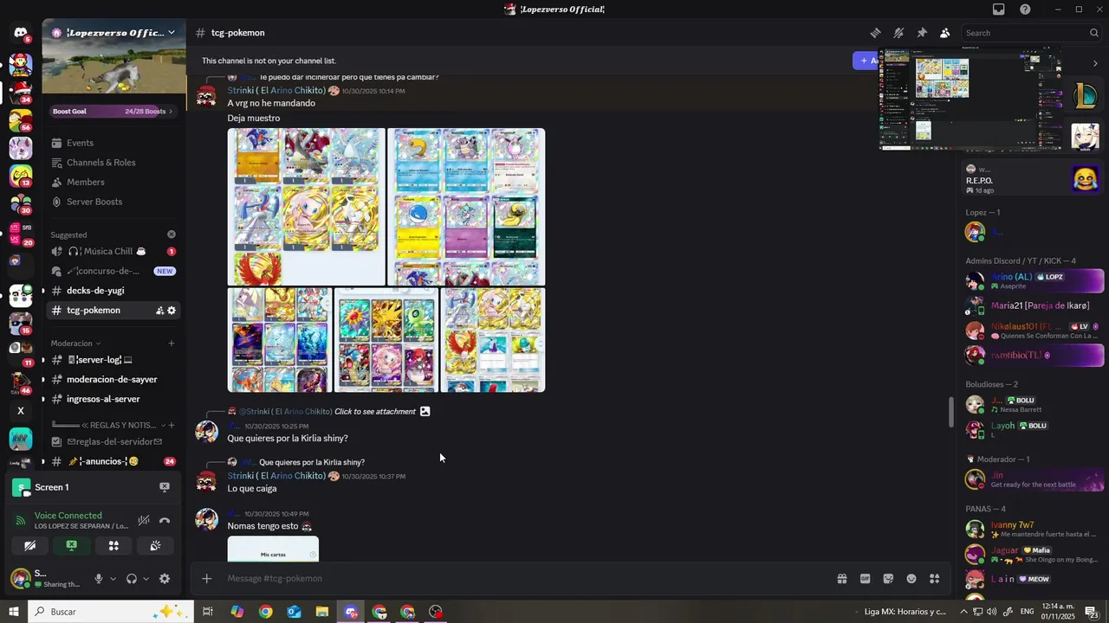Toggle noise suppression in voice panel
Image resolution: width=1109 pixels, height=623 pixels.
144,520
